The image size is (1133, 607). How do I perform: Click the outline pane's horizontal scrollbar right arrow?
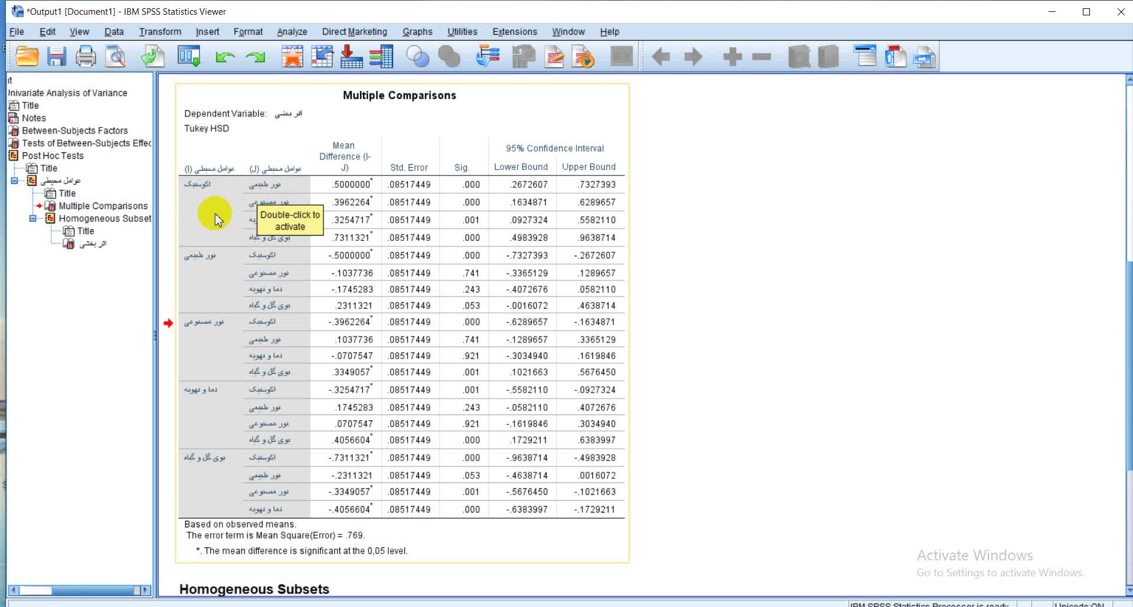pos(145,590)
